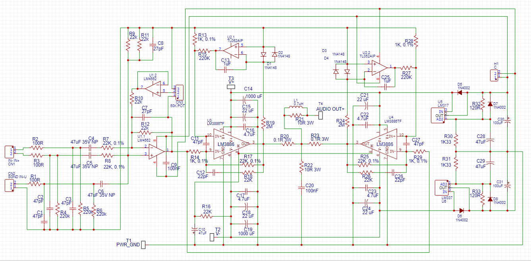Select the R33 120R resistor symbol
531x261 pixels.
click(483, 200)
